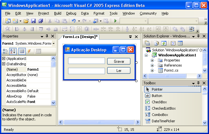This screenshot has height=134, width=209.
Task: Open the Project menu
Action: click(44, 13)
